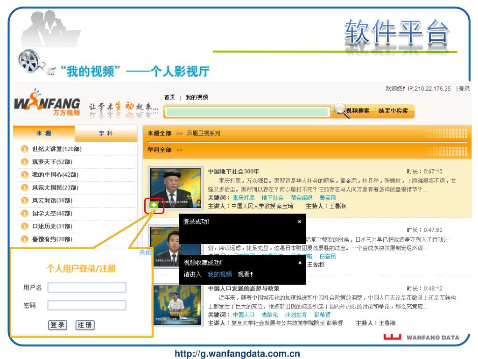Open title 中国地下社会300年
The height and width of the screenshot is (359, 478).
pyautogui.click(x=233, y=171)
